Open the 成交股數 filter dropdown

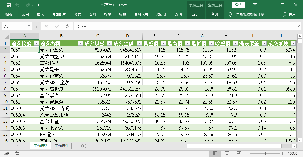click(109, 43)
